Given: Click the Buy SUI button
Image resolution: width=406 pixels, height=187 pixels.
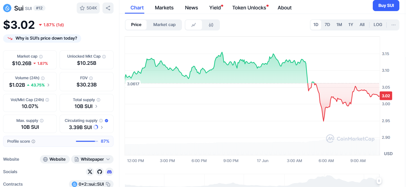Looking at the screenshot, I should pyautogui.click(x=386, y=6).
